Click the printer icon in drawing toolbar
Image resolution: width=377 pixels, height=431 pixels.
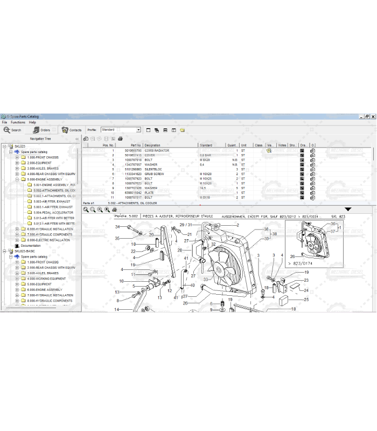coord(114,210)
